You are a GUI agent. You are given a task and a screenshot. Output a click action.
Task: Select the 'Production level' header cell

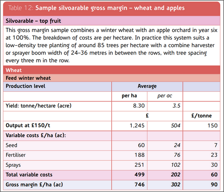tap(26, 86)
